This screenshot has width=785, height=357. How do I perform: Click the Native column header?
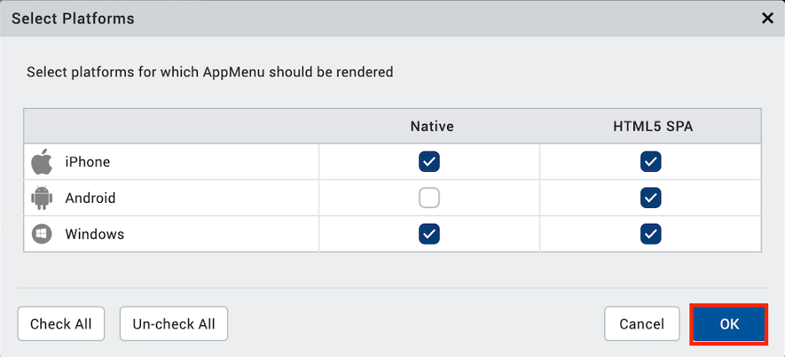tap(432, 127)
